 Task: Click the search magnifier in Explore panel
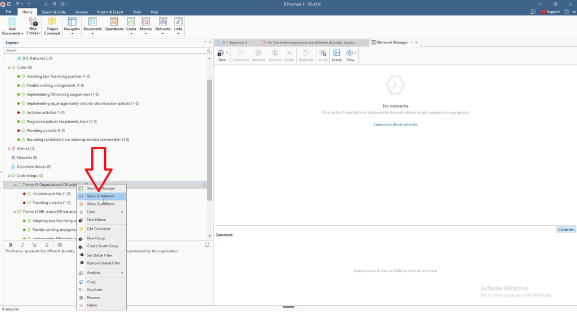tap(208, 51)
